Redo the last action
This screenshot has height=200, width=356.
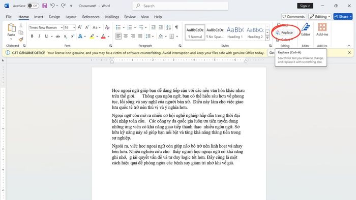(63, 6)
